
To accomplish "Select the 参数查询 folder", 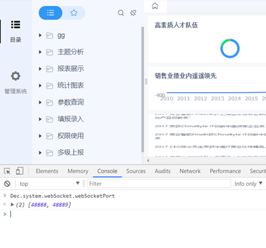I will 70,102.
